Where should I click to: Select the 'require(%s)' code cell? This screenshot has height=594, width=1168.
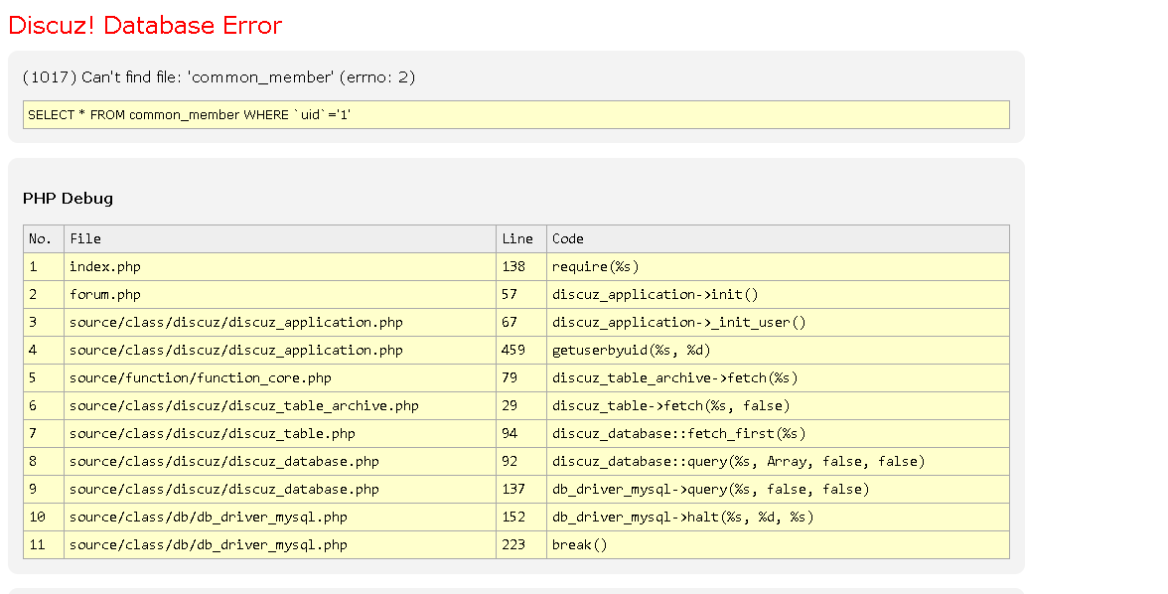[x=779, y=267]
